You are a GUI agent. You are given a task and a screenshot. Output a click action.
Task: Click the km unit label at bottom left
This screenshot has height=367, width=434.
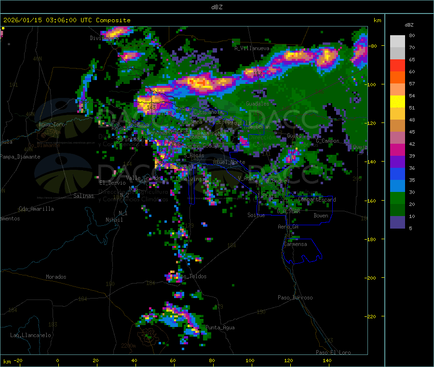[7, 362]
